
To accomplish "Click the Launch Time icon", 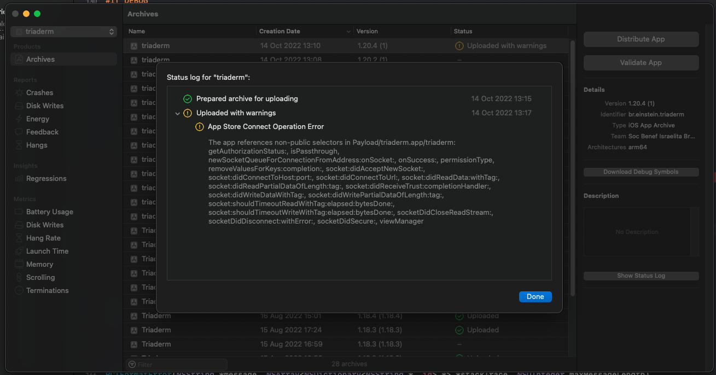I will pos(19,251).
